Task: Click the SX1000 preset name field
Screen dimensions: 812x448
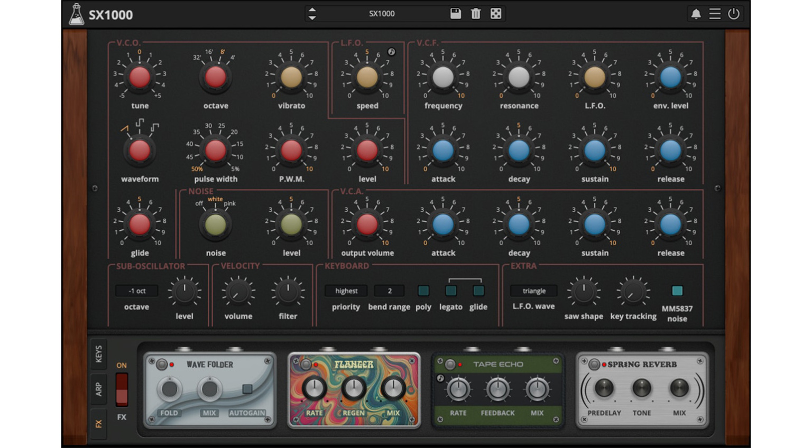Action: [x=382, y=14]
